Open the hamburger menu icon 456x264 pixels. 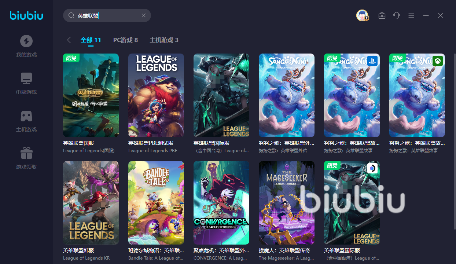[x=411, y=15]
